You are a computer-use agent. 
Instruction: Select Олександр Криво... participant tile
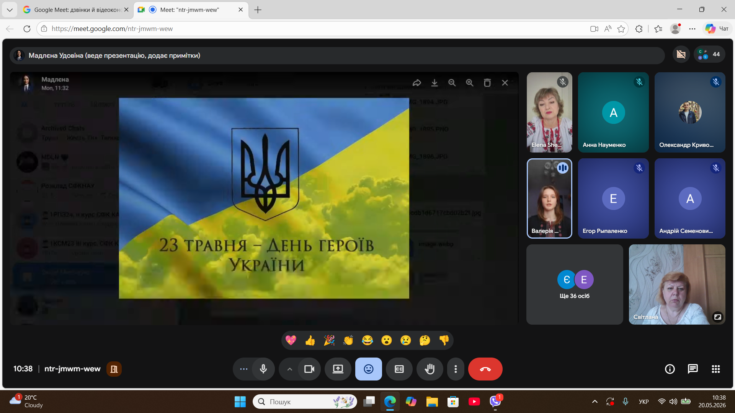coord(690,112)
